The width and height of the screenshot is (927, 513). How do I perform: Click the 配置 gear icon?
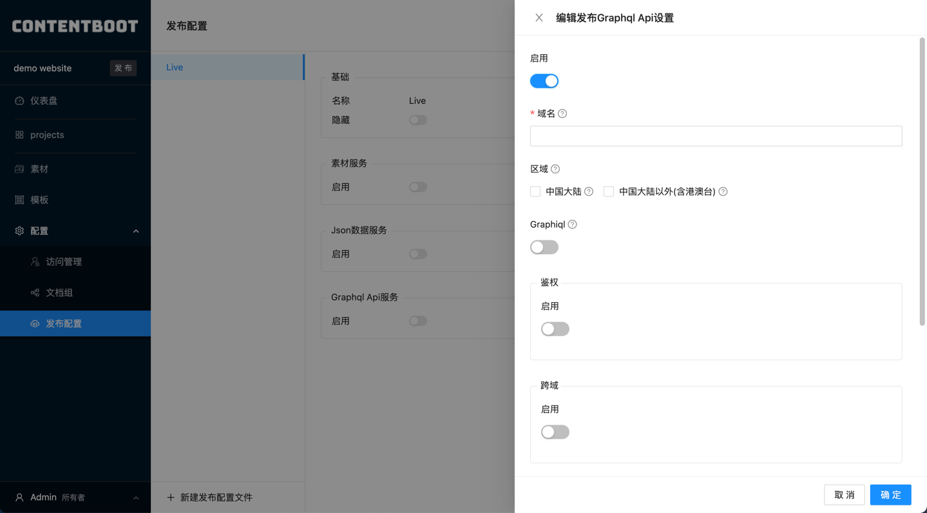(19, 231)
